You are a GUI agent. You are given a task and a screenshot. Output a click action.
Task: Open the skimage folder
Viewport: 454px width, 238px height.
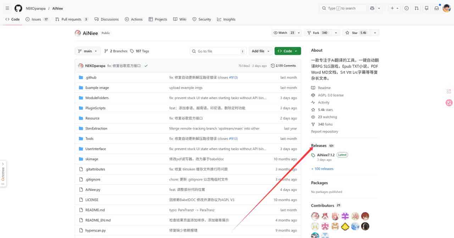(x=92, y=159)
